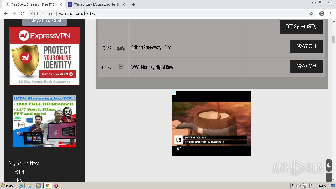Switch to the Winnerz.com tab
The height and width of the screenshot is (189, 336).
coord(97,4)
